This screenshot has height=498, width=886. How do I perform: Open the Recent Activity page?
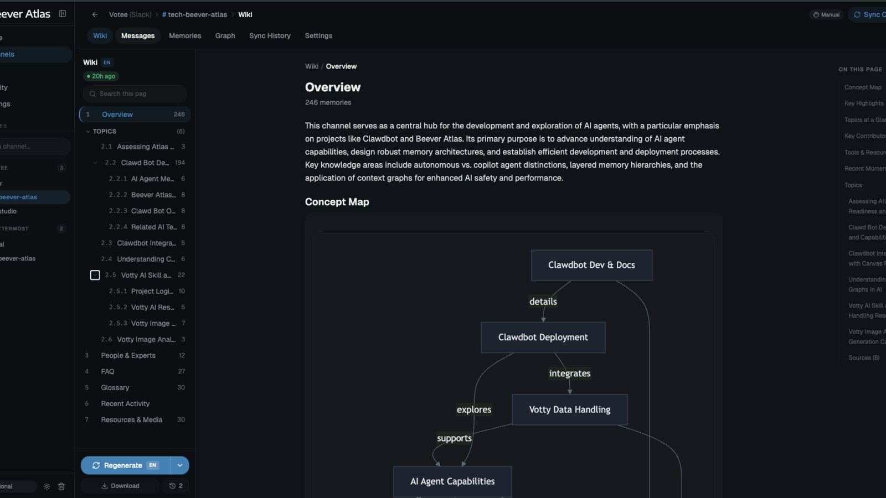coord(135,403)
